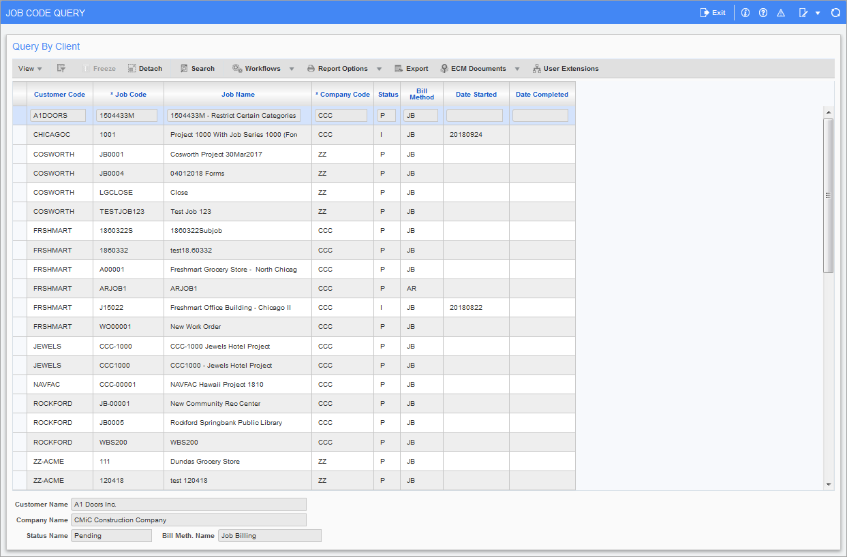
Task: Open the View dropdown menu
Action: 29,68
